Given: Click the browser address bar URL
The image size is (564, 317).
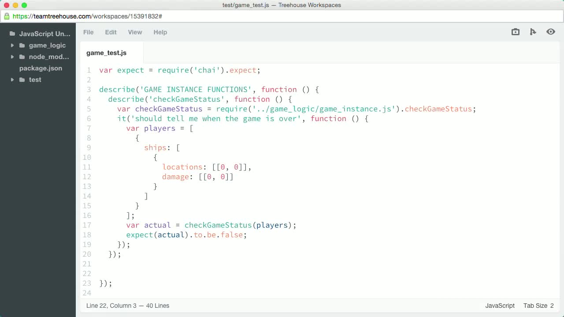Looking at the screenshot, I should coord(87,16).
